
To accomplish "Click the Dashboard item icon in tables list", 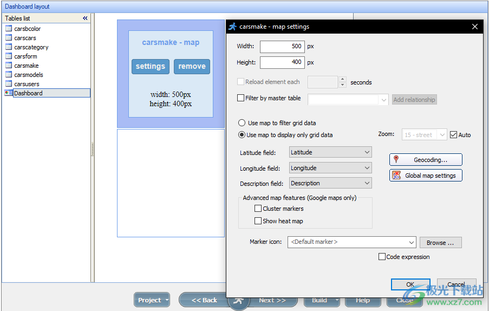I will point(9,93).
